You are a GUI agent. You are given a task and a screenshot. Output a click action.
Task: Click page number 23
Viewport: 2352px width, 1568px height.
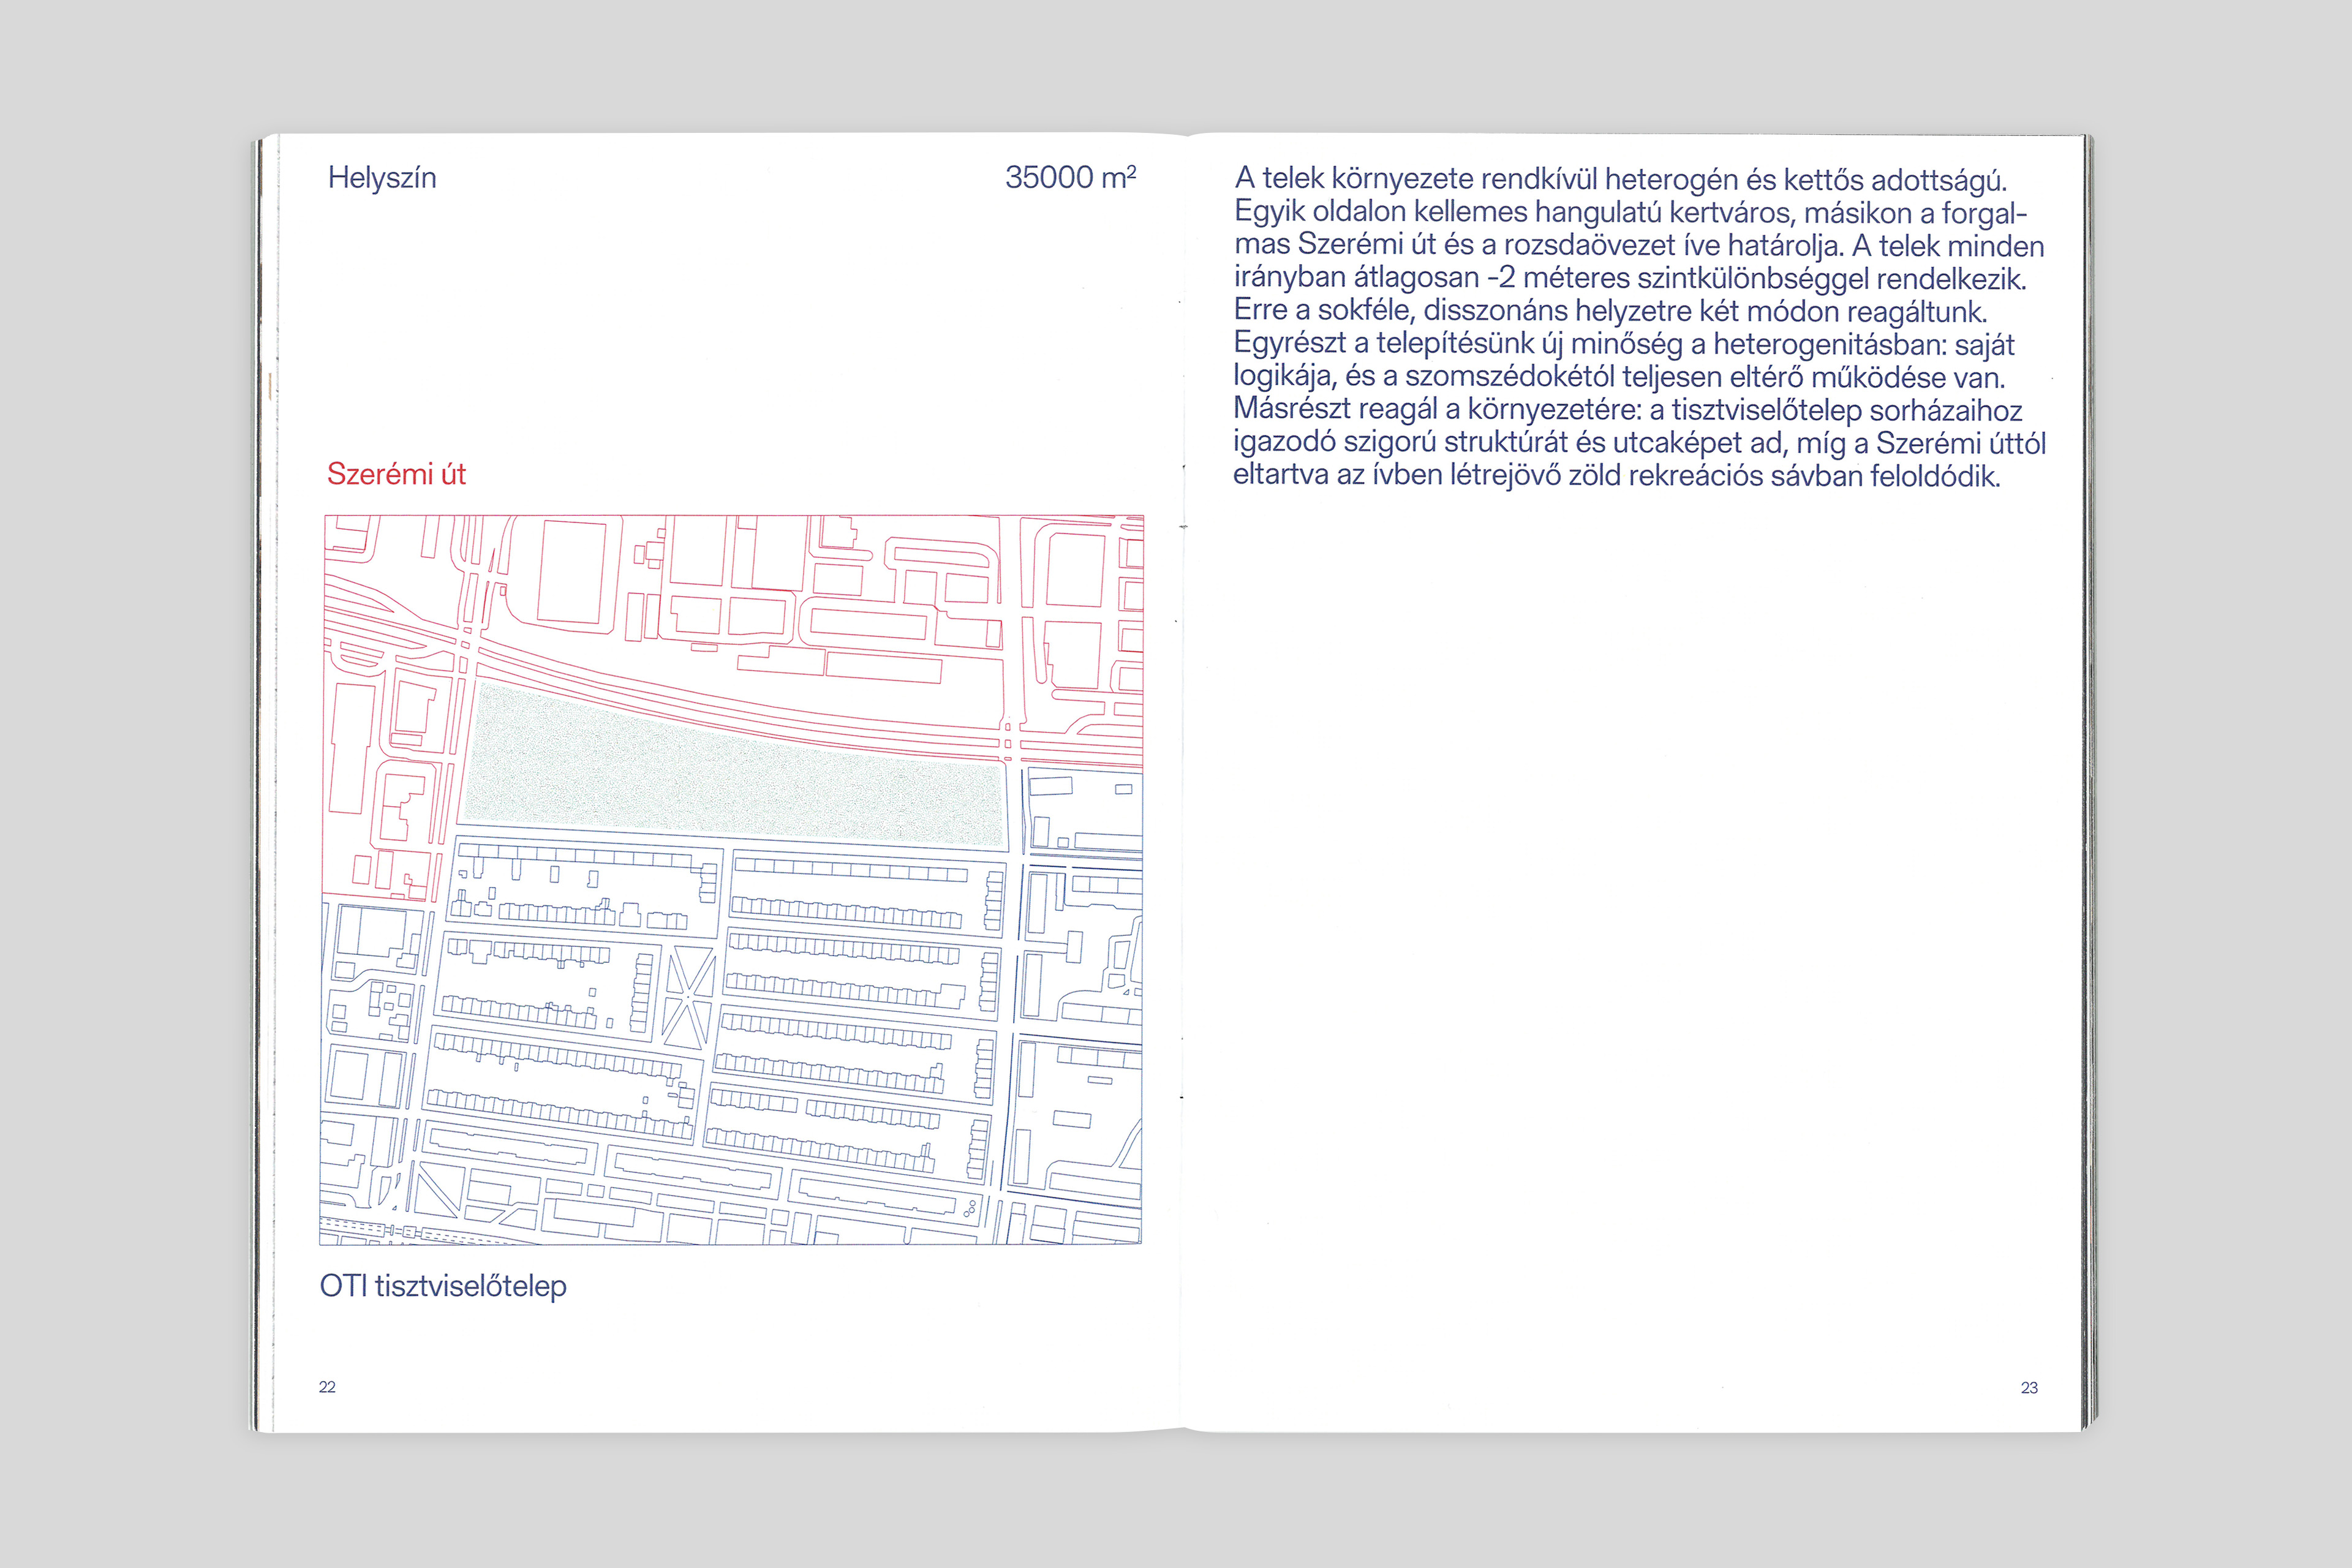tap(2029, 1388)
